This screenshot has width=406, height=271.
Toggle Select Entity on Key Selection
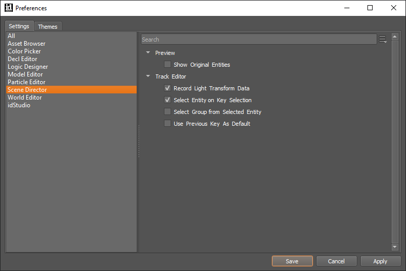point(168,100)
